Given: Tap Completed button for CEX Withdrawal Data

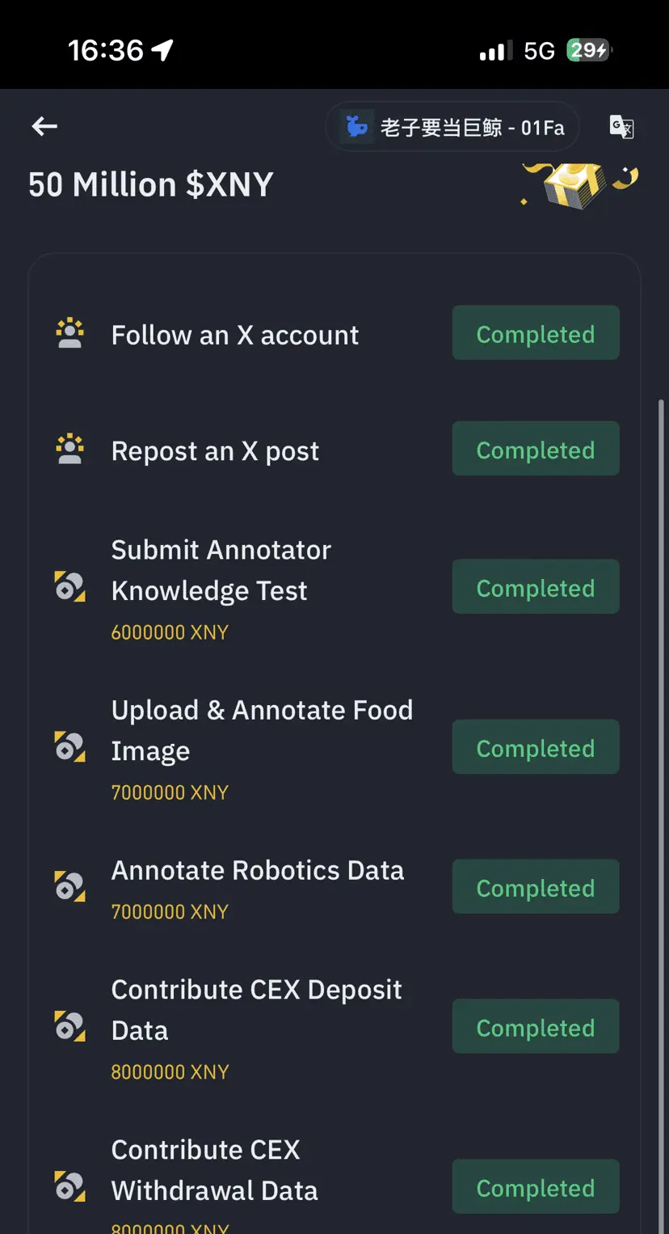Looking at the screenshot, I should (x=536, y=1187).
